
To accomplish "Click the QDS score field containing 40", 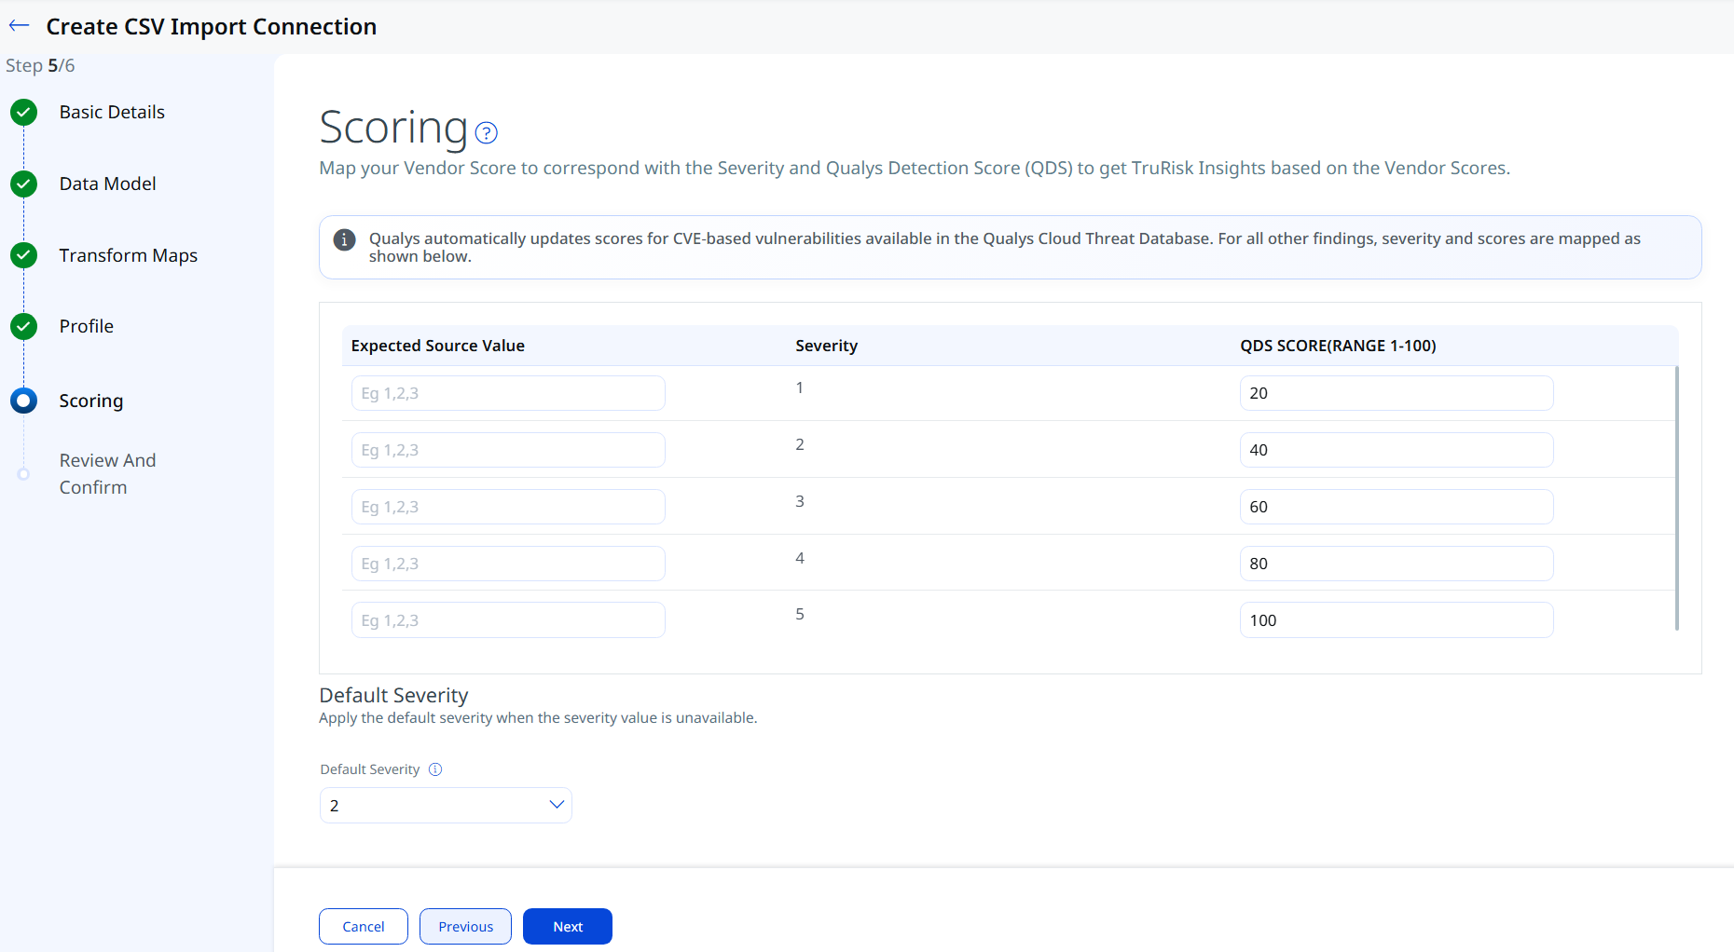I will [1397, 450].
